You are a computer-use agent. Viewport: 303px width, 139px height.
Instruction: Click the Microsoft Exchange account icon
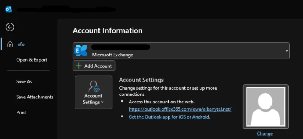point(81,51)
